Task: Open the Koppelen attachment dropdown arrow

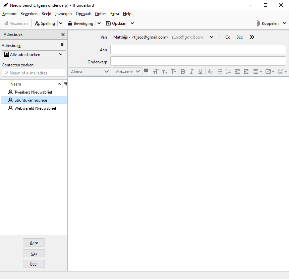Action: pos(284,23)
